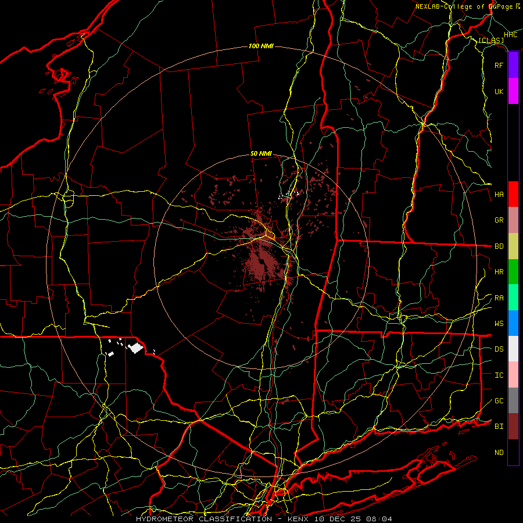Image resolution: width=523 pixels, height=523 pixels.
Task: Click the HR legend label
Action: 499,272
